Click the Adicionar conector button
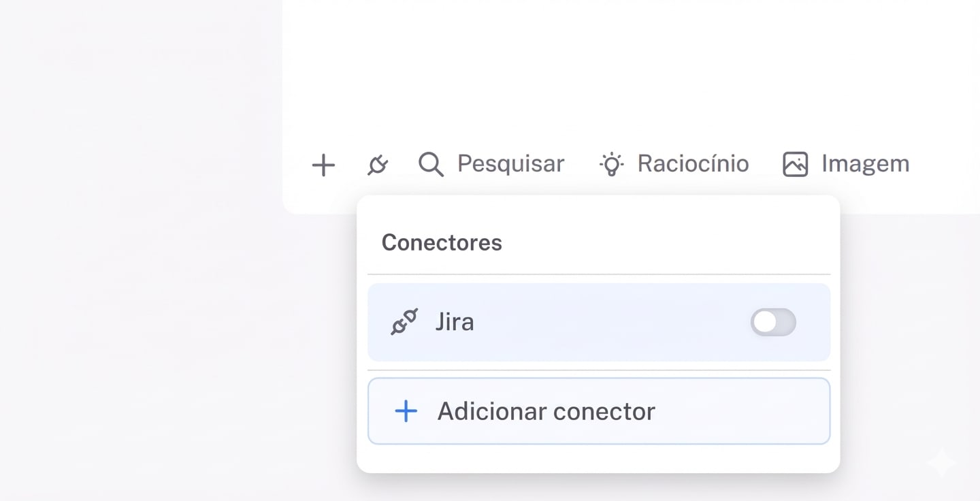This screenshot has width=980, height=501. 599,411
